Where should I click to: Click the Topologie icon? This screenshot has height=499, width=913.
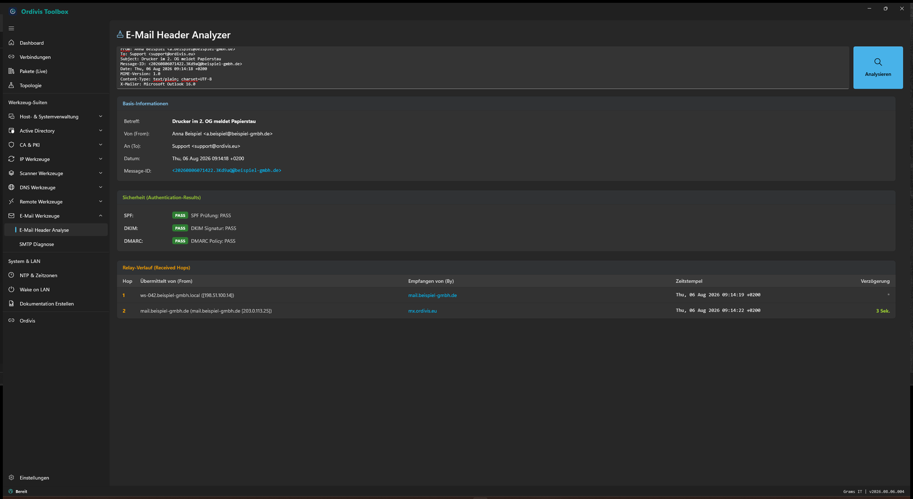point(11,86)
